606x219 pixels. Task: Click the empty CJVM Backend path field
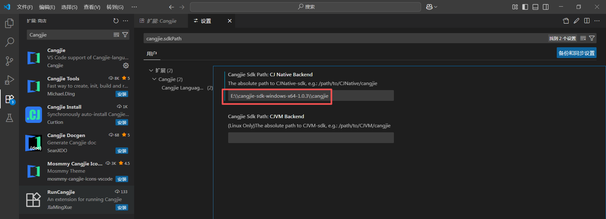pos(311,138)
